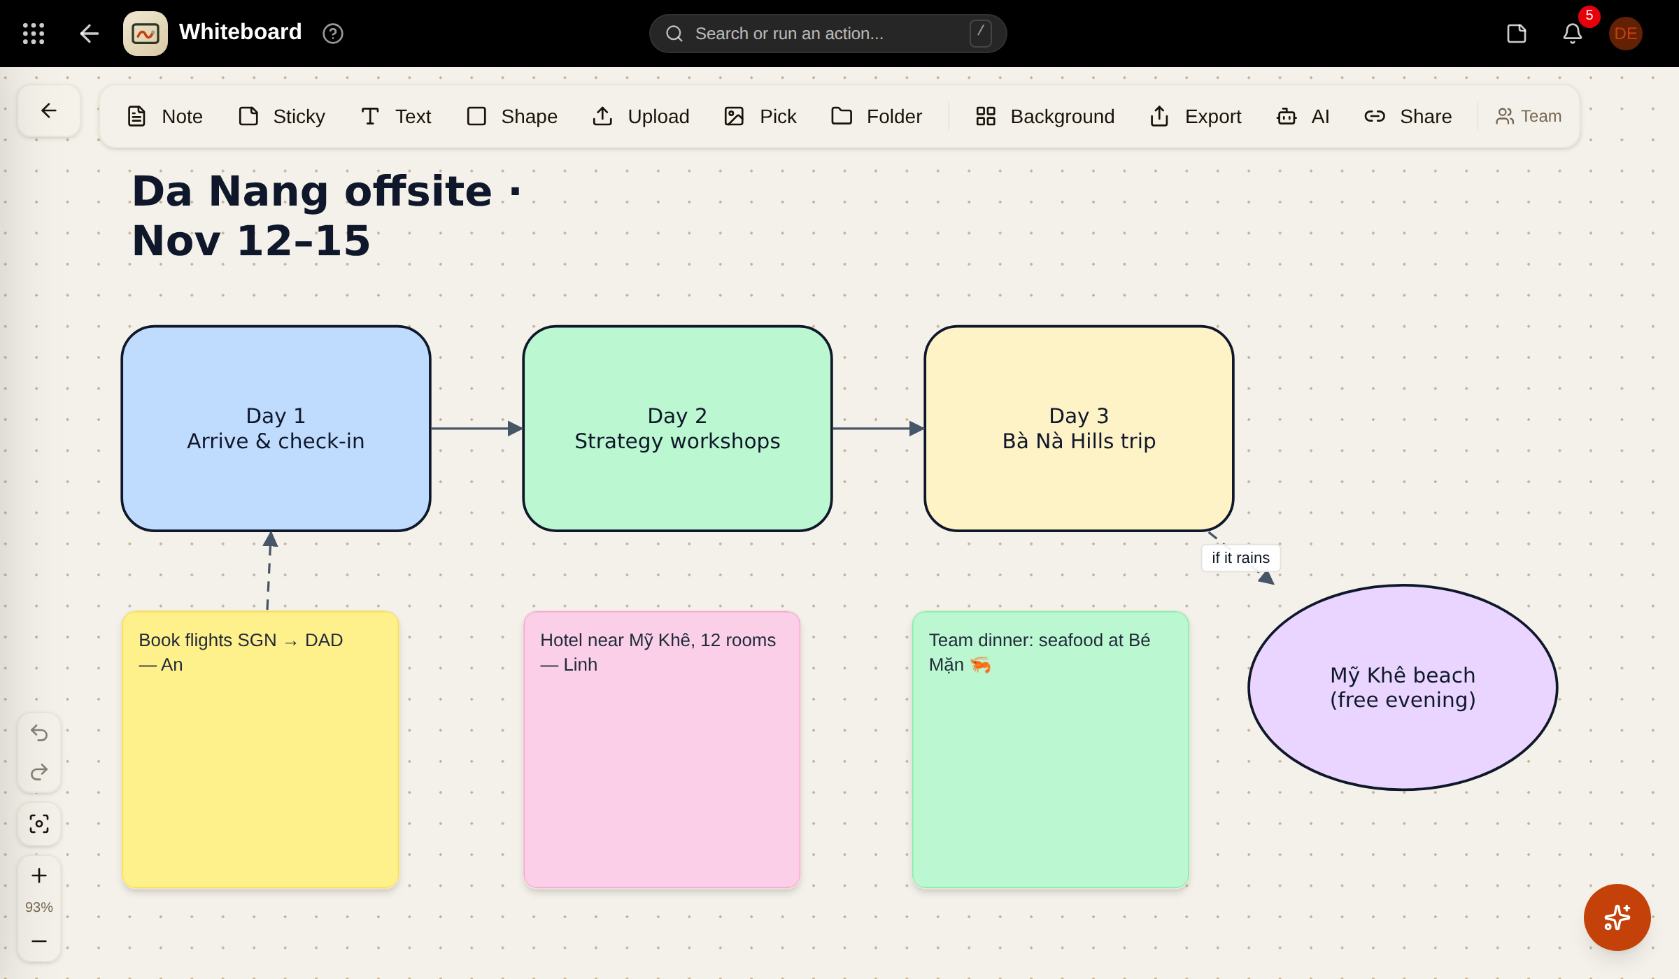Collapse sidebar with the left arrow button
The width and height of the screenshot is (1679, 979).
(x=49, y=110)
